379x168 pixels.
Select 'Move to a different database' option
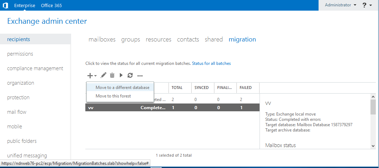tap(122, 87)
